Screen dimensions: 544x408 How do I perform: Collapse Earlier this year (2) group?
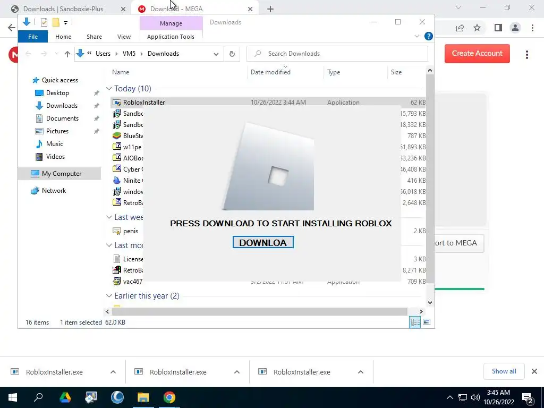(109, 296)
